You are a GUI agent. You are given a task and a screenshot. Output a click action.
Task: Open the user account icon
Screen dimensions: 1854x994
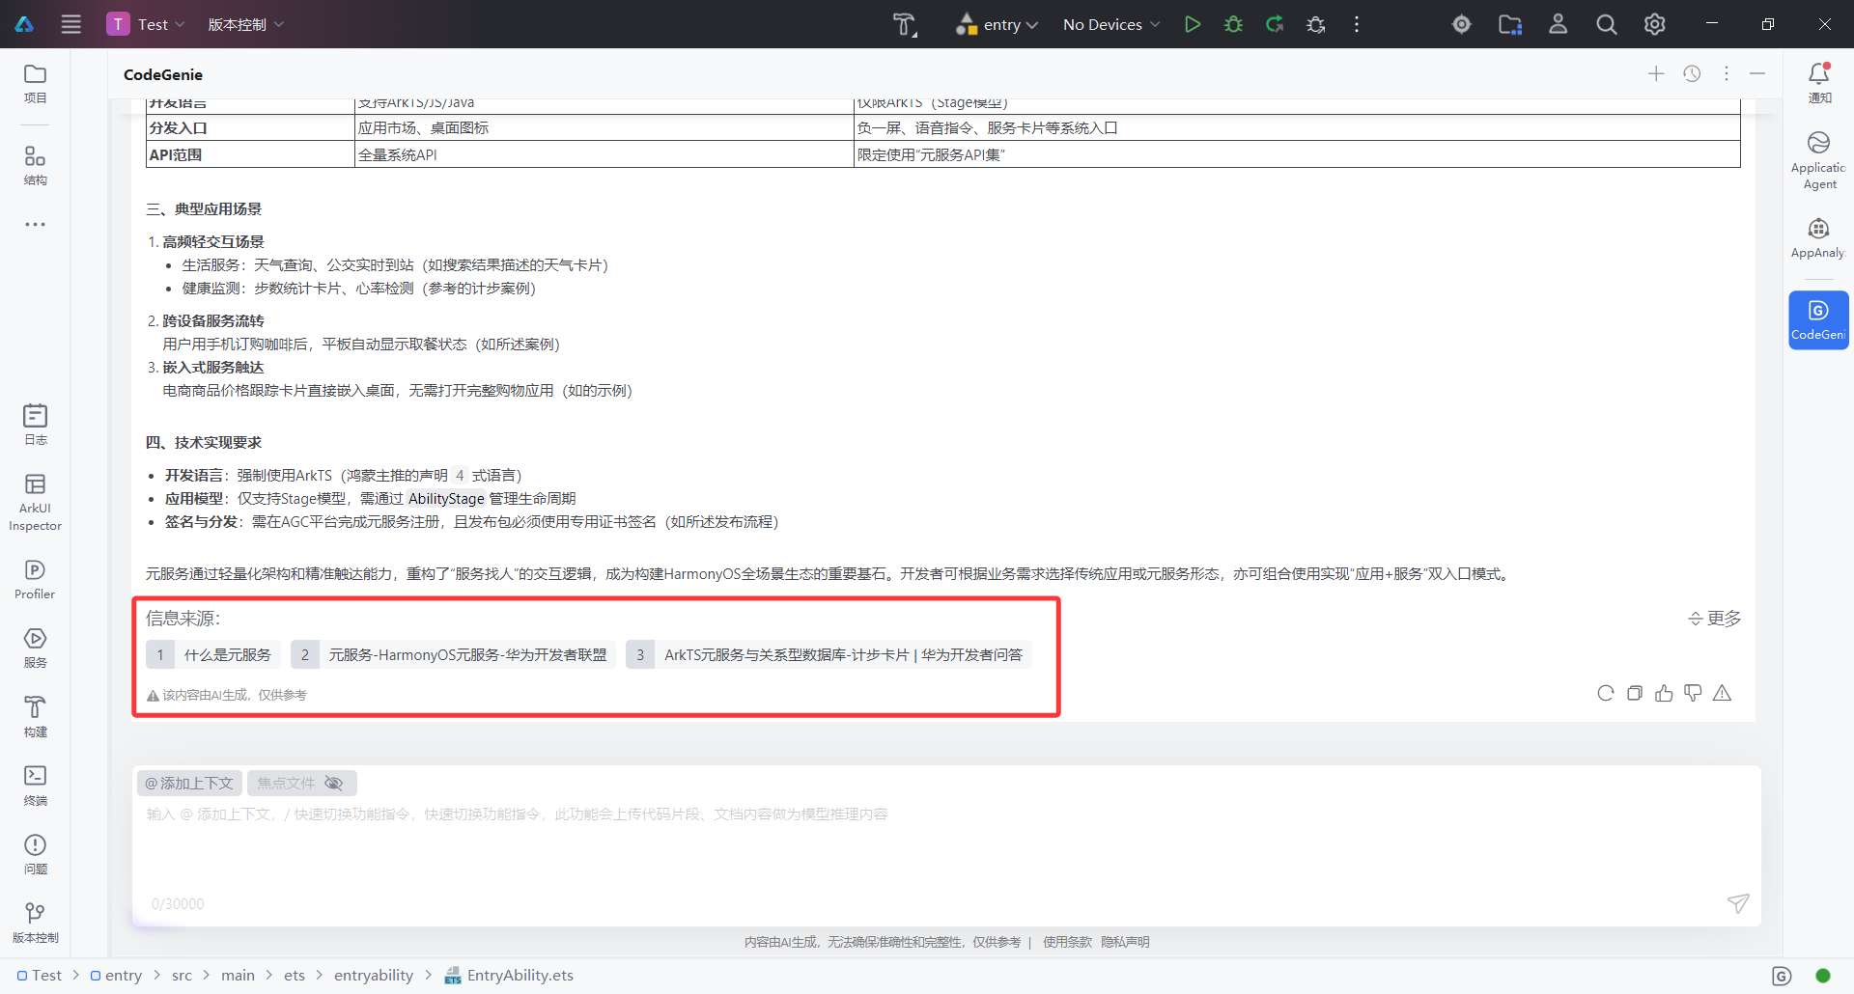[x=1559, y=24]
